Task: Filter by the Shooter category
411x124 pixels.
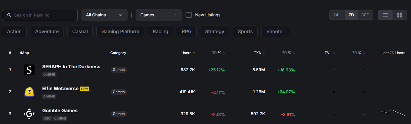Action: (x=275, y=31)
